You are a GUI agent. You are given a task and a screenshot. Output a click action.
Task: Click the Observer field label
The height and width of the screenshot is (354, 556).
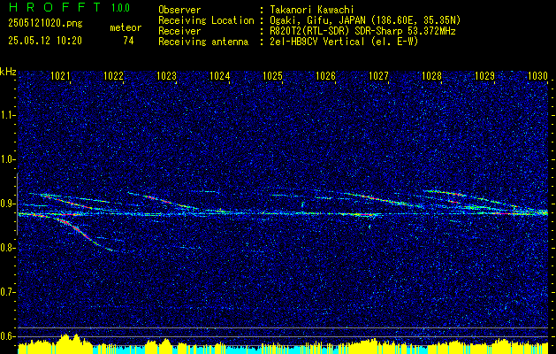click(179, 10)
